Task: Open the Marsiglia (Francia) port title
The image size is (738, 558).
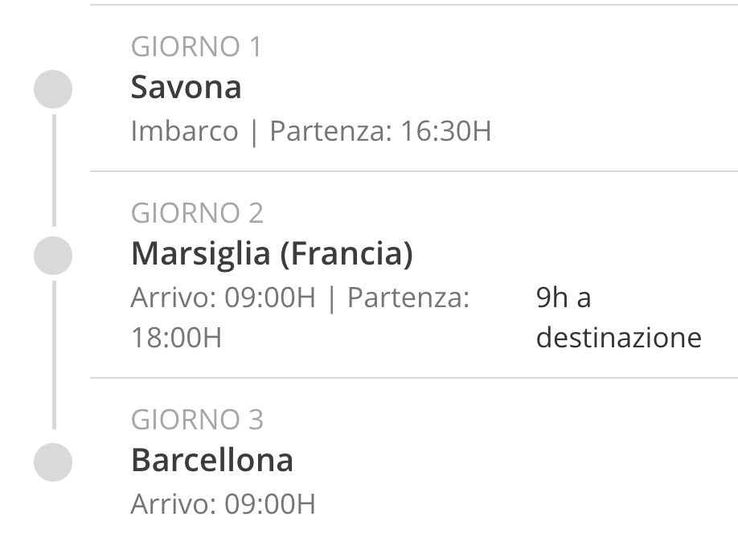Action: pos(272,254)
